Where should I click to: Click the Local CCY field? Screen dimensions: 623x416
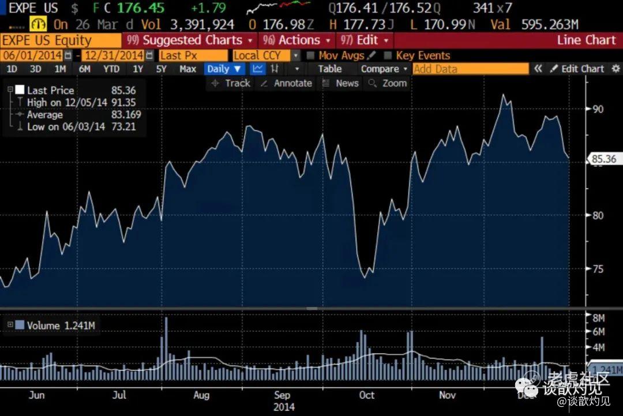(x=262, y=55)
